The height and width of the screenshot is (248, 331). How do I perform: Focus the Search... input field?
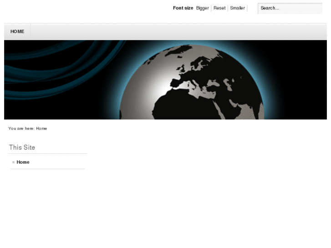click(290, 9)
